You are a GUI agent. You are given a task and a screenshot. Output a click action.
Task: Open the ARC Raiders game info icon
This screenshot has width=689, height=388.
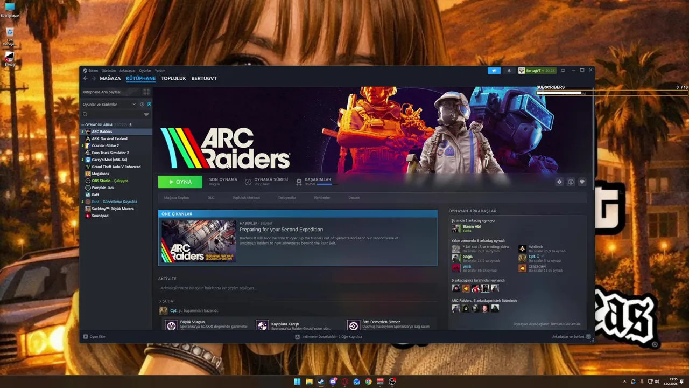point(571,182)
